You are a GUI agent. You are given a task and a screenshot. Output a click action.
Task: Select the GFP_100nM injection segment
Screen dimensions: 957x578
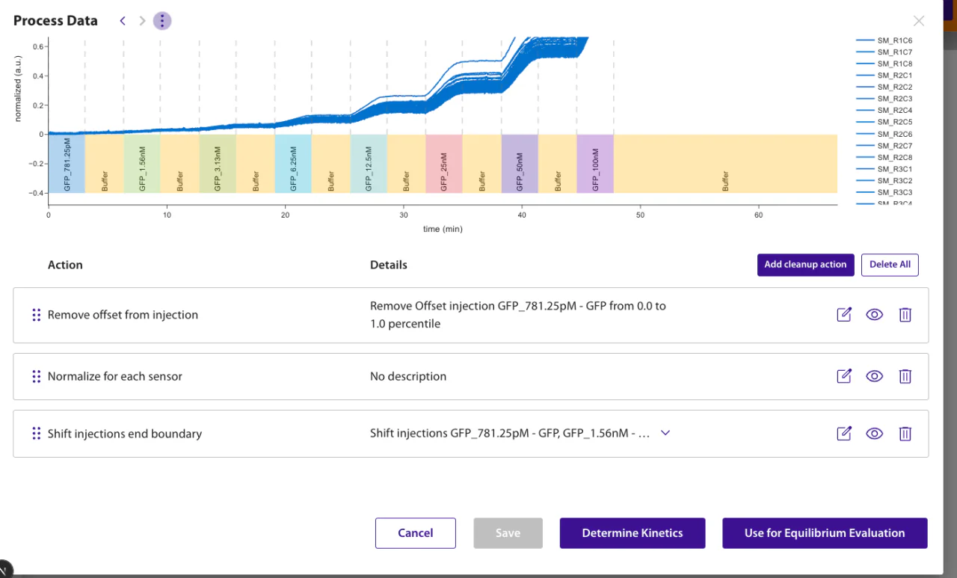pos(595,164)
